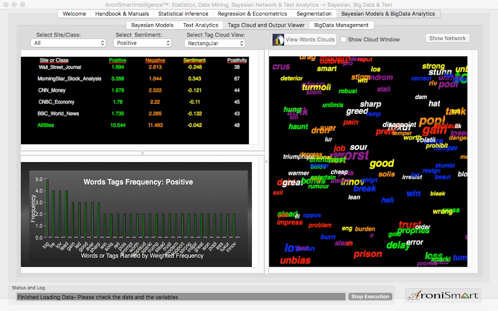Select the Segmentation tab
Screen dimensions: 498x311
coord(314,14)
